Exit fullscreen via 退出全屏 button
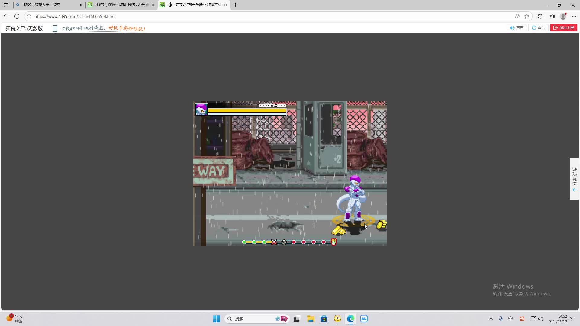Image resolution: width=580 pixels, height=326 pixels. [x=563, y=28]
